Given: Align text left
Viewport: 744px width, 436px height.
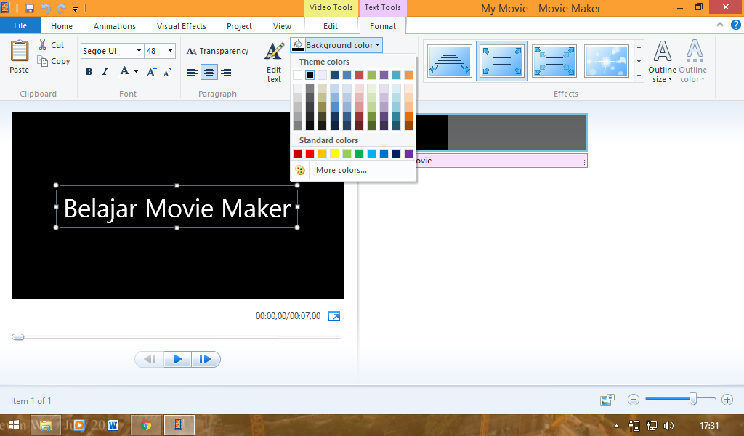Looking at the screenshot, I should [192, 72].
